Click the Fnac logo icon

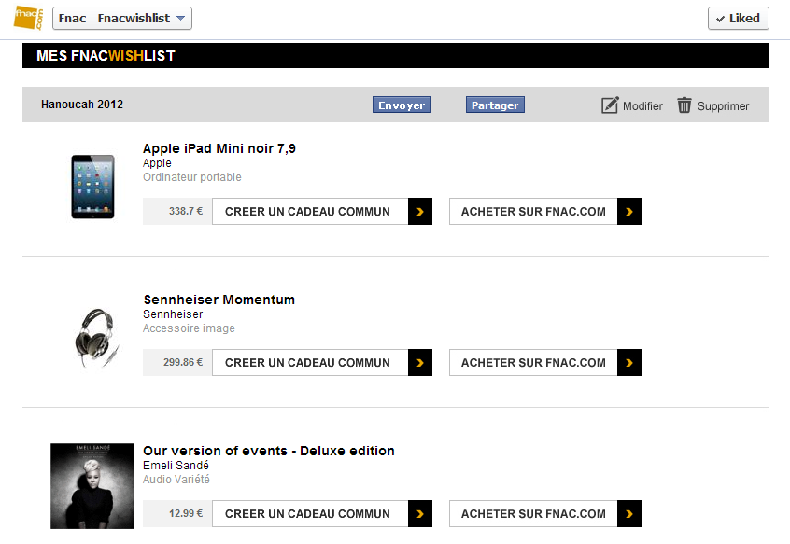(28, 18)
